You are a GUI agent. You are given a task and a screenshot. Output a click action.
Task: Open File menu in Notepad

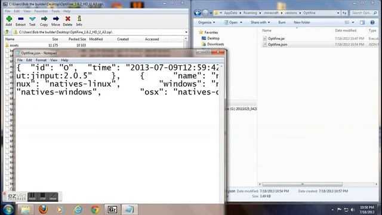(x=20, y=60)
